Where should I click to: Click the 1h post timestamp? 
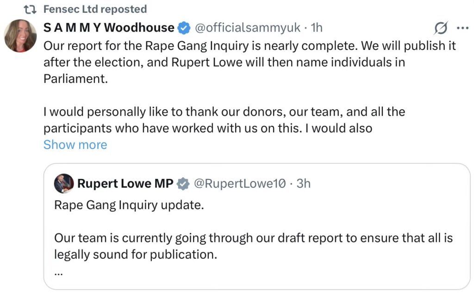point(317,28)
